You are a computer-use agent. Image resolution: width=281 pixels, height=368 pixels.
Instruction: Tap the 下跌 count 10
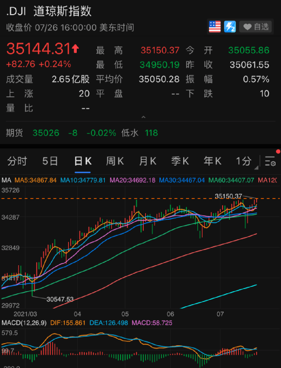(x=265, y=94)
